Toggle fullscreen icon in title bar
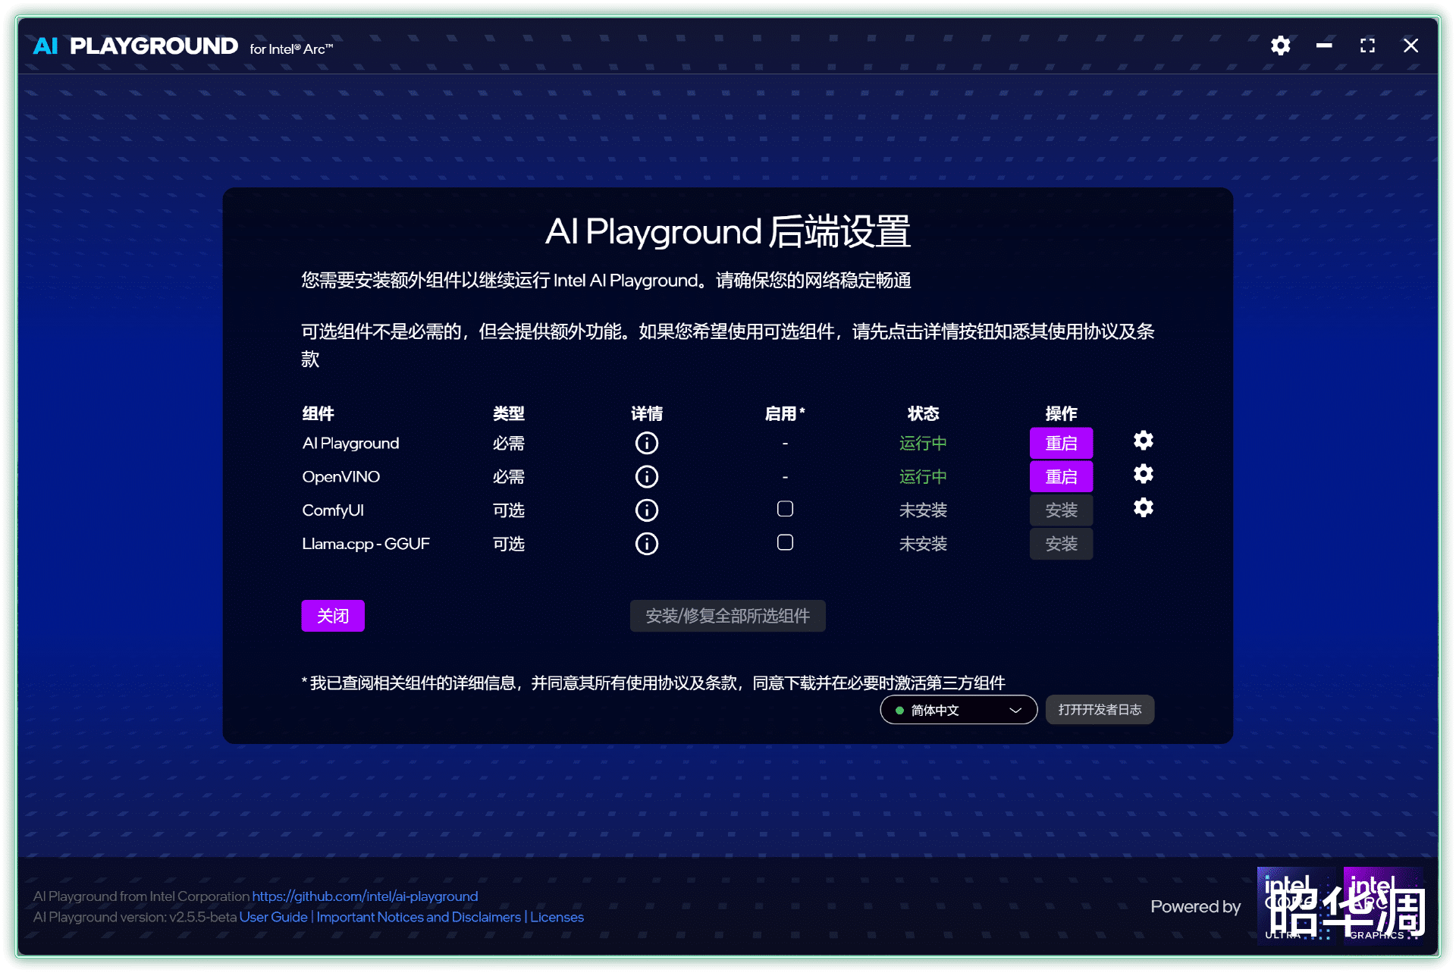 (x=1367, y=46)
